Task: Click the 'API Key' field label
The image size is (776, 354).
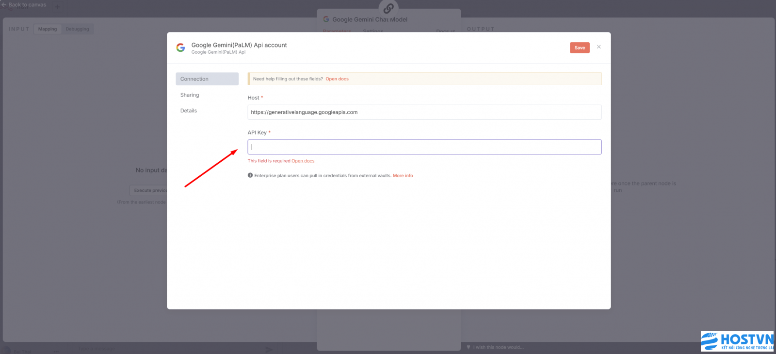Action: click(x=257, y=133)
